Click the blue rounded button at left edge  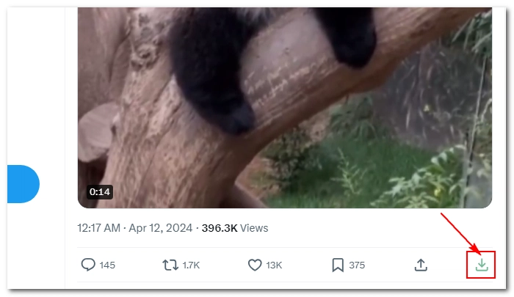[x=23, y=184]
